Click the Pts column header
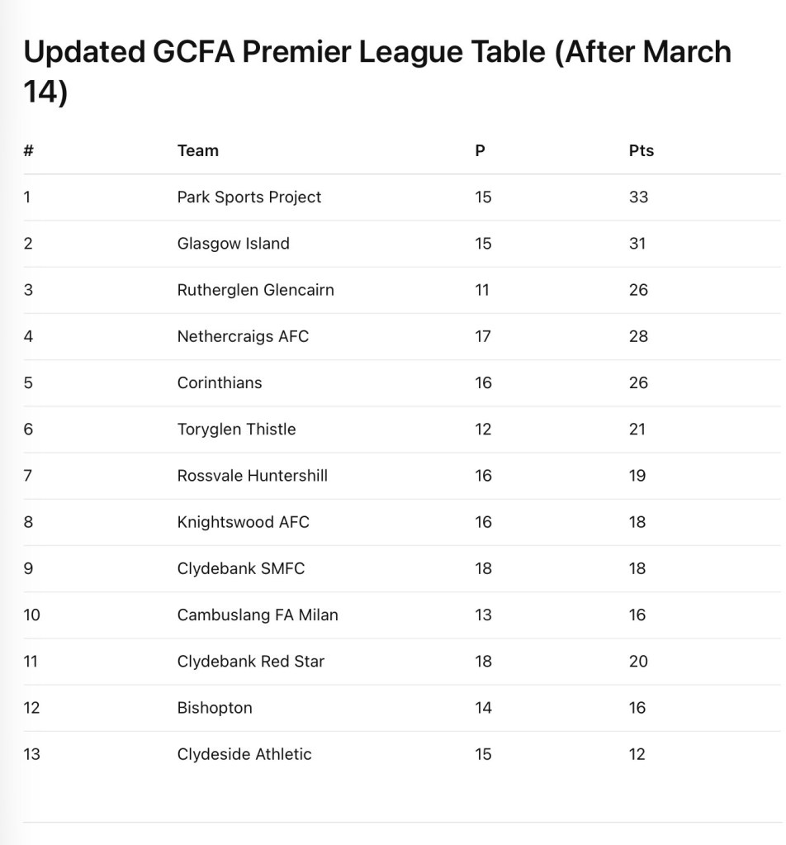786x845 pixels. pos(641,150)
